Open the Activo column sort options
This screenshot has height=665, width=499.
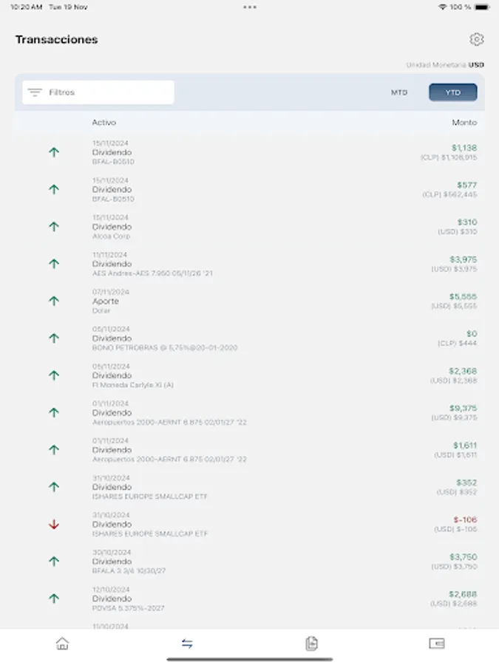point(102,122)
